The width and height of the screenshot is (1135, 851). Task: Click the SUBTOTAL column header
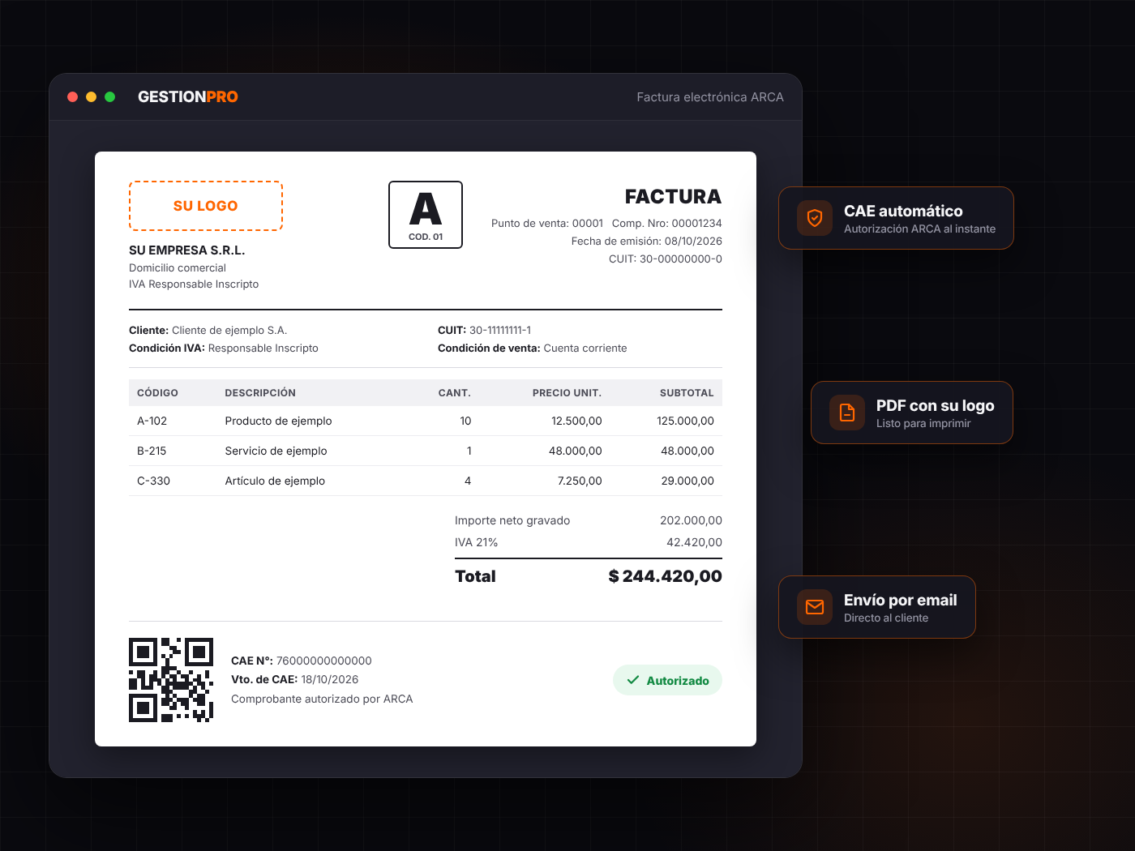tap(687, 393)
